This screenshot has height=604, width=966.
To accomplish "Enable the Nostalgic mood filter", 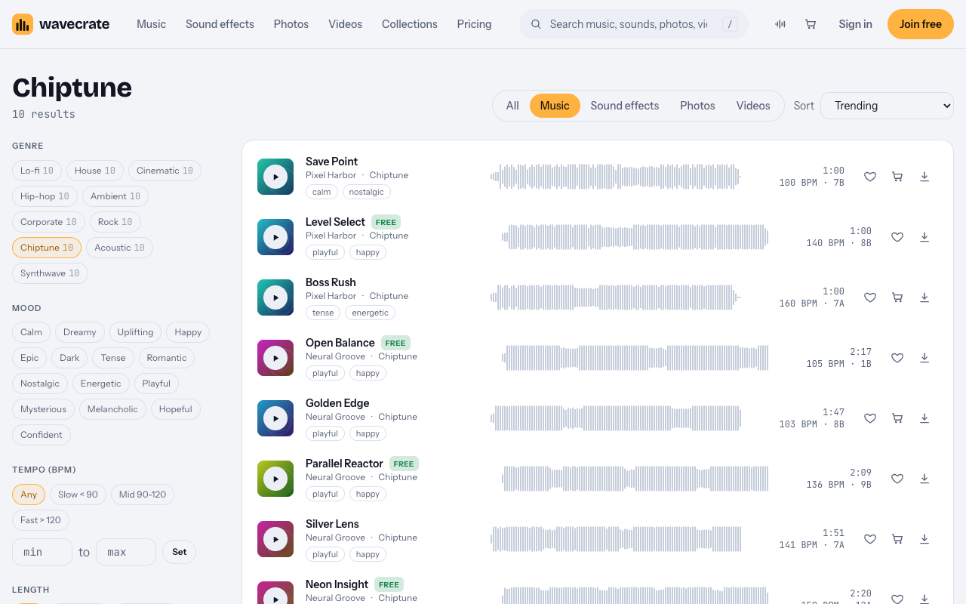I will point(40,384).
